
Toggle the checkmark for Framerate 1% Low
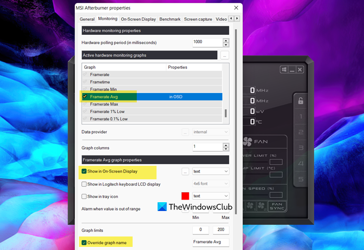pyautogui.click(x=85, y=111)
